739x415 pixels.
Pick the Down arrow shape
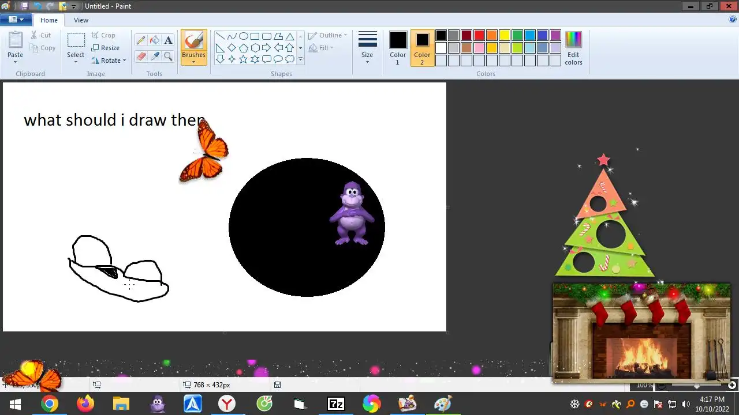pos(220,59)
